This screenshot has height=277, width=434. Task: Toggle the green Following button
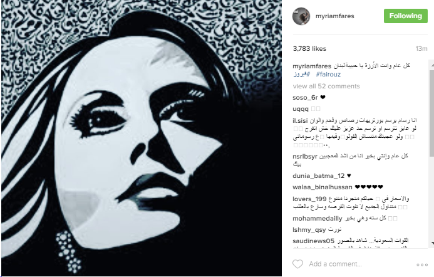tap(405, 16)
